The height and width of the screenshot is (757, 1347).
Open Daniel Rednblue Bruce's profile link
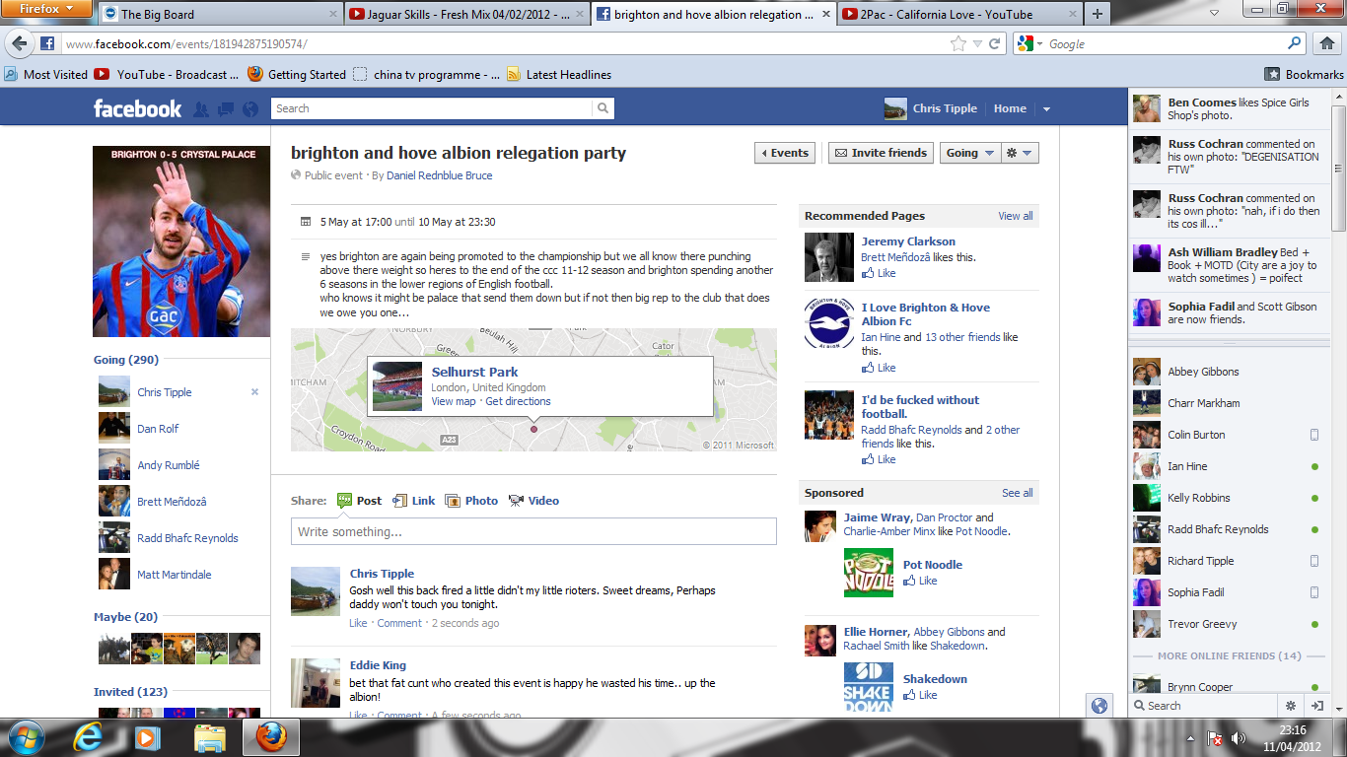439,175
